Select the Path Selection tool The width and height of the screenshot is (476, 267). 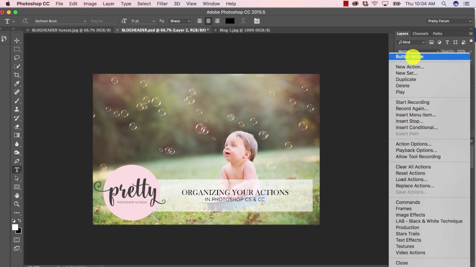[x=17, y=178]
